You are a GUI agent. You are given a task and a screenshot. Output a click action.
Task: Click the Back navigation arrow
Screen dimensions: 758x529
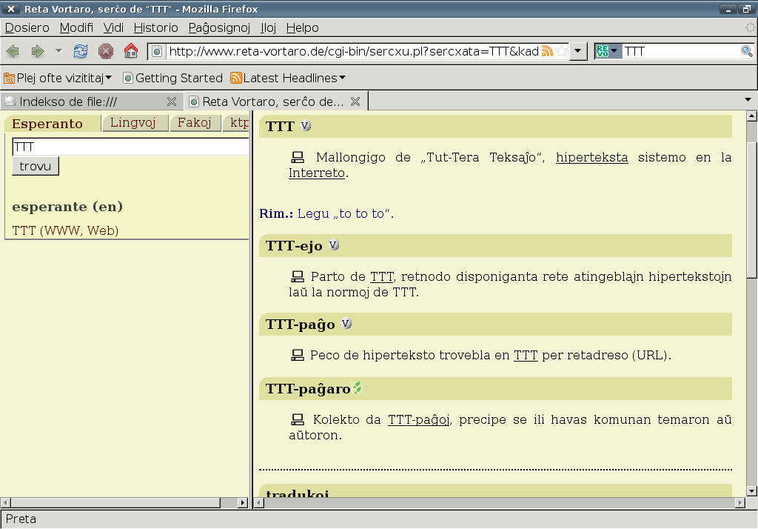(14, 51)
